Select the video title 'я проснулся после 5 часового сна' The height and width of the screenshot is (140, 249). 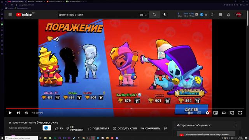pyautogui.click(x=34, y=122)
